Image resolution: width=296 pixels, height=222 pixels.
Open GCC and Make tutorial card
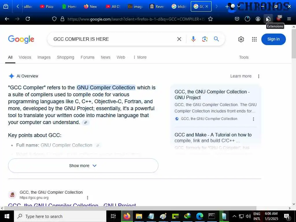pos(213,138)
